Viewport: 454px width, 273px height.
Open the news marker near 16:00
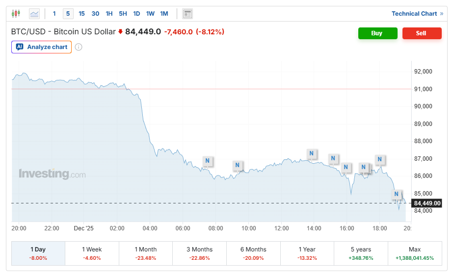[346, 167]
